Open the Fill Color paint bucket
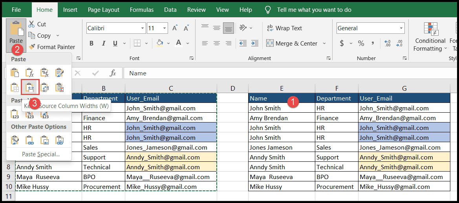This screenshot has height=203, width=459. point(160,43)
